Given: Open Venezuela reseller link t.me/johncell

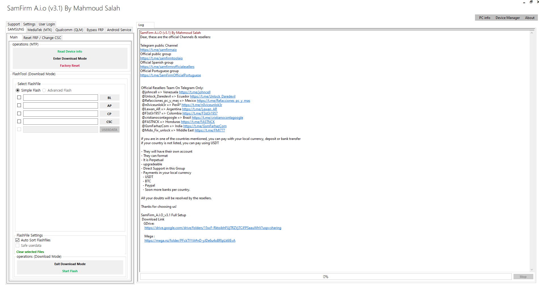Looking at the screenshot, I should click(195, 92).
